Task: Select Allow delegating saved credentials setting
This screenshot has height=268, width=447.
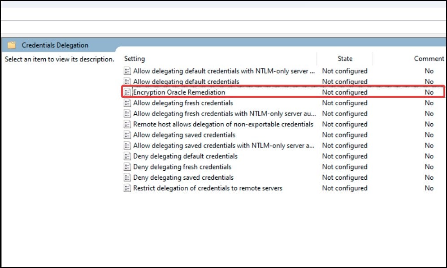Action: coord(184,135)
